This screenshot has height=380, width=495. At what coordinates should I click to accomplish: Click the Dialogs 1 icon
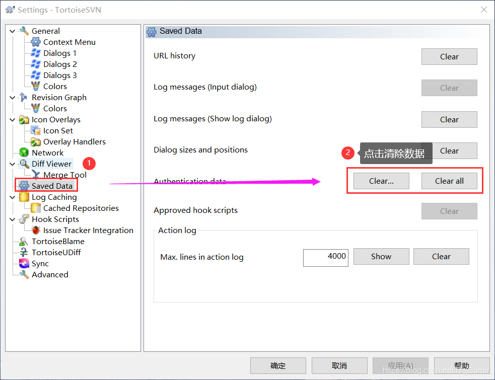(36, 53)
